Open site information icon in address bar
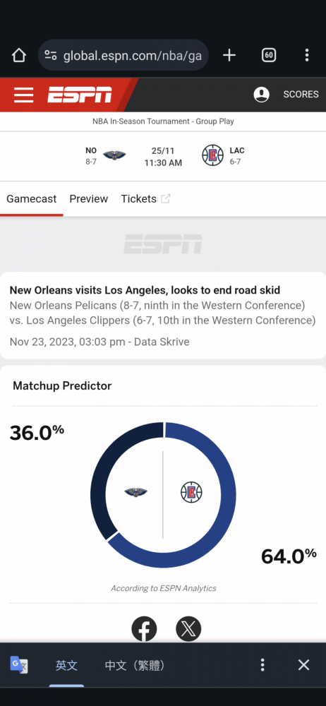326x706 pixels. pos(51,55)
